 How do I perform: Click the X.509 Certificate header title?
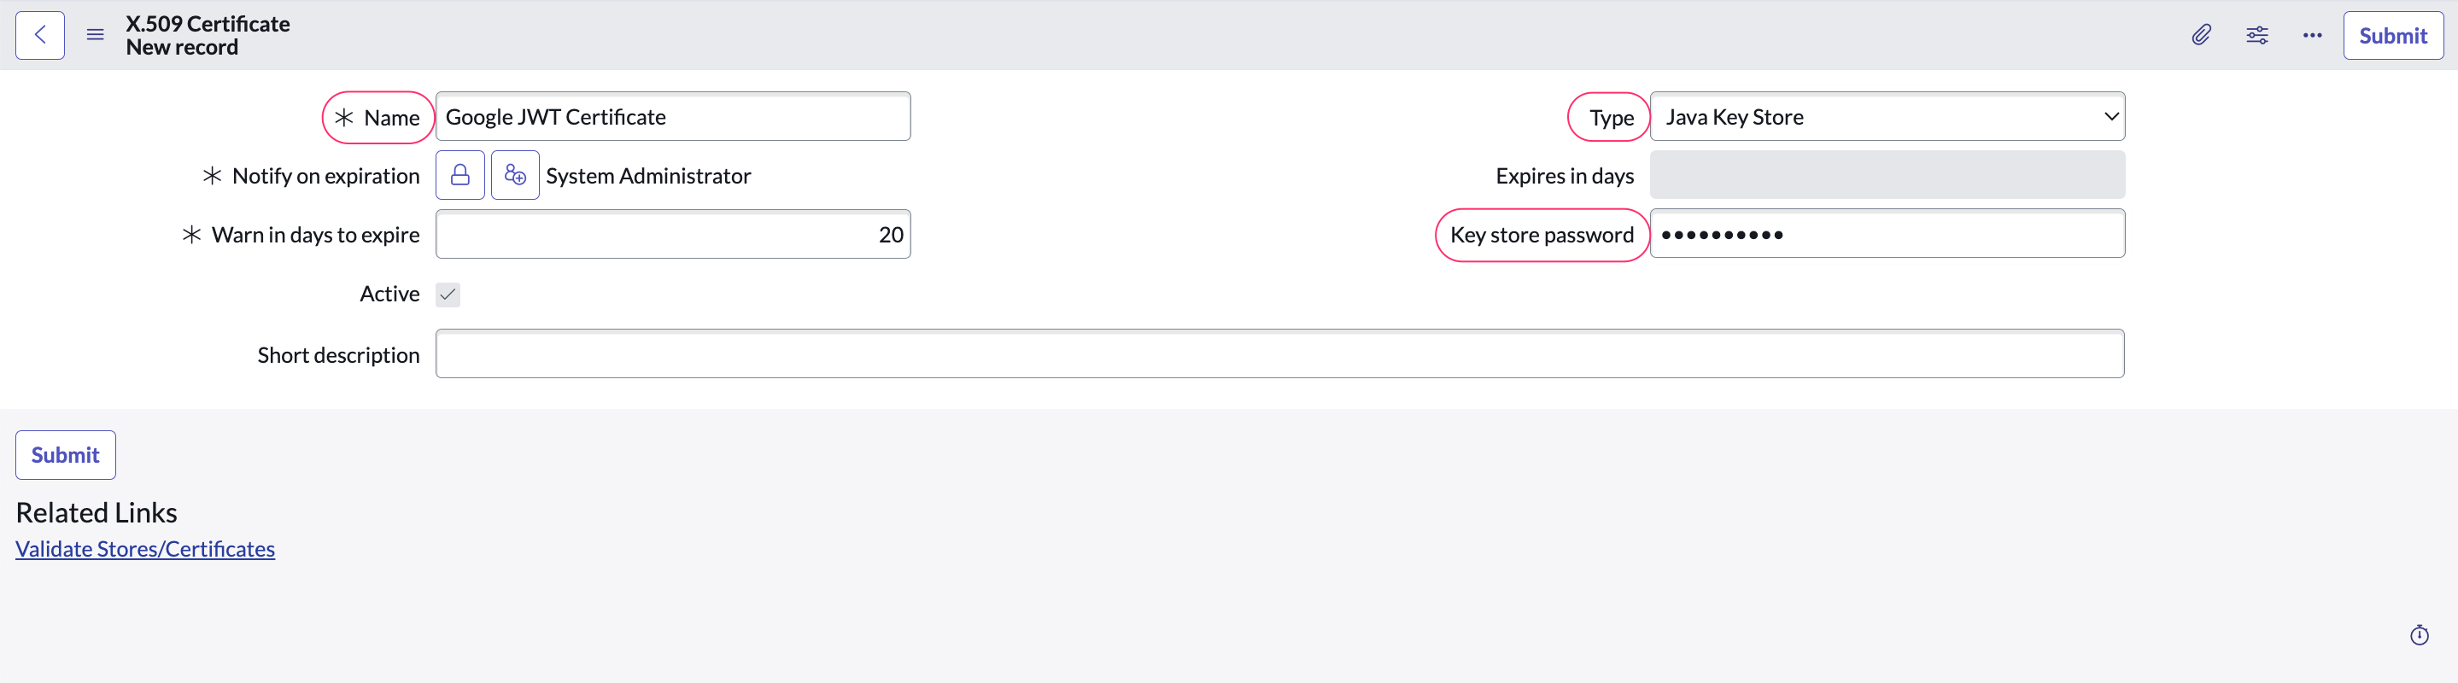tap(208, 23)
